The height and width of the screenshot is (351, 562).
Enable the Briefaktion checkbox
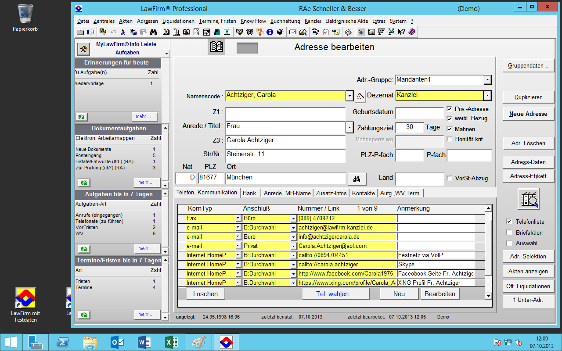click(509, 233)
